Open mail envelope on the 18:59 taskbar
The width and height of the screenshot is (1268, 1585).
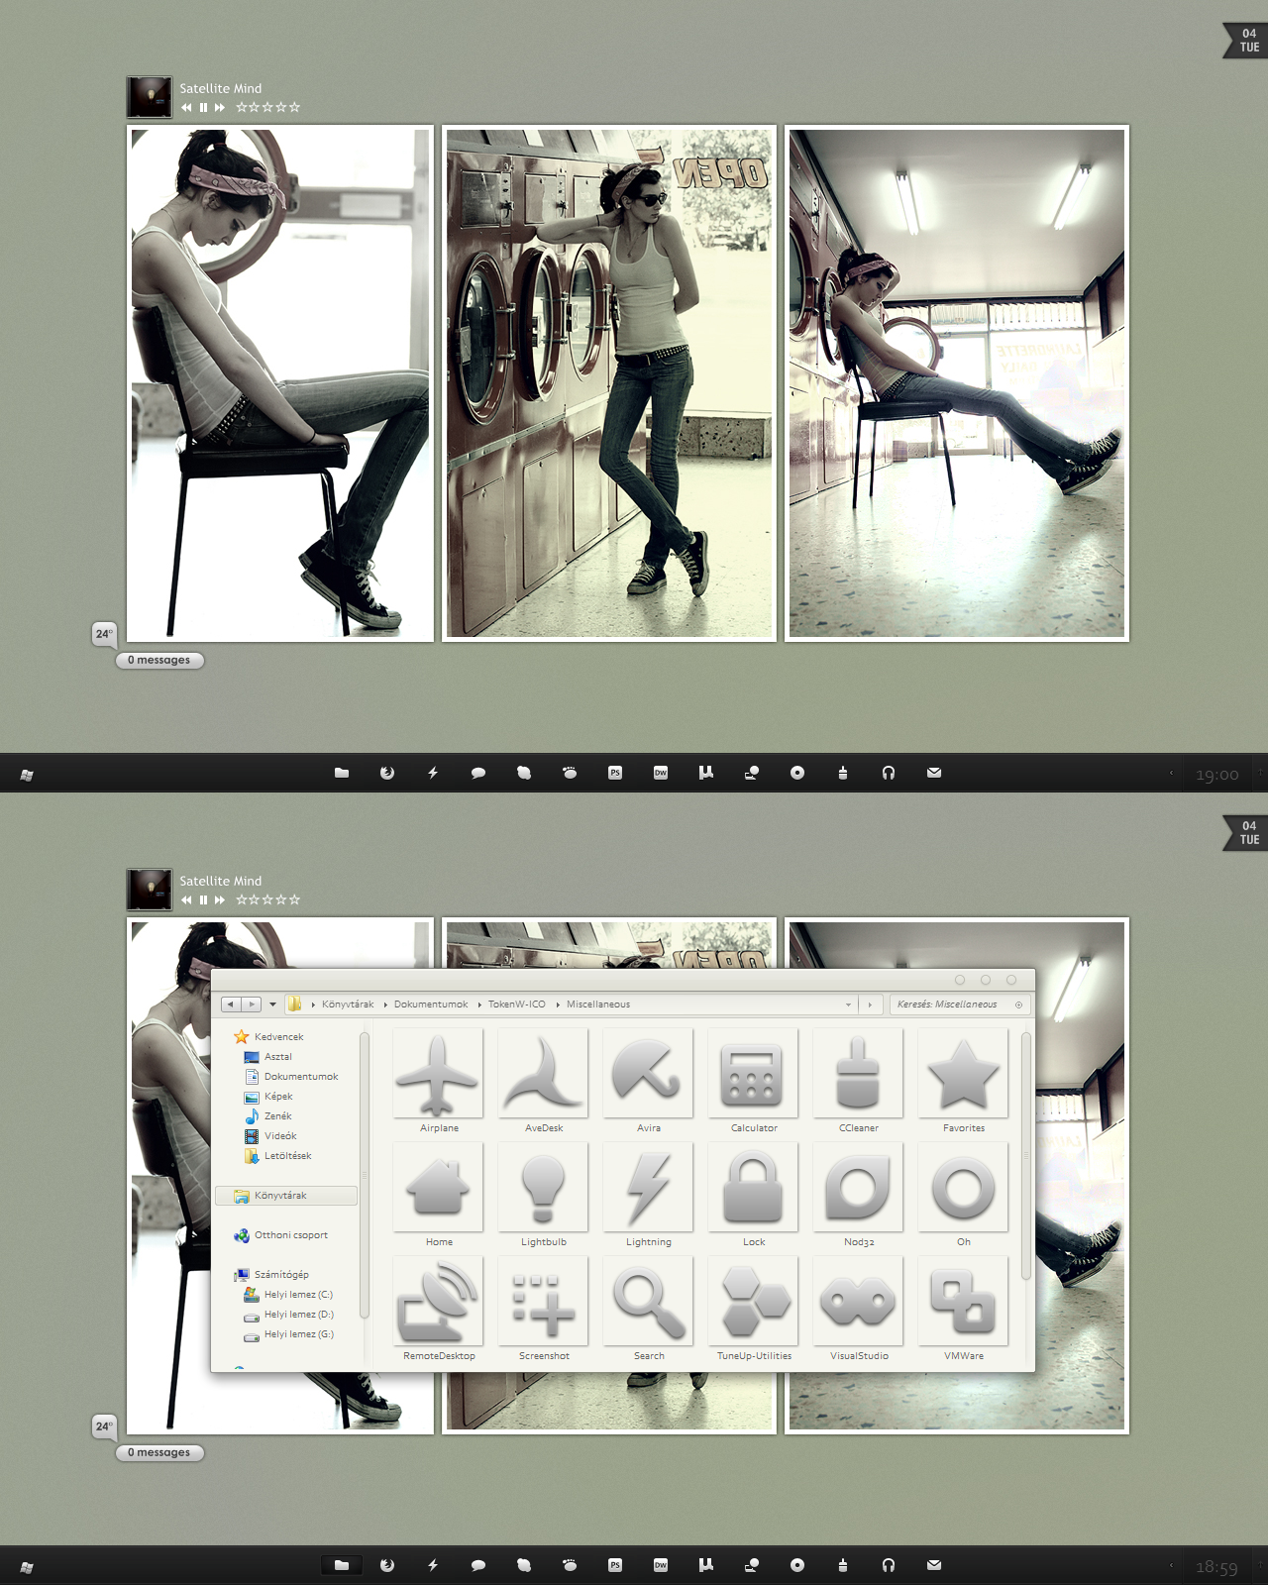pyautogui.click(x=934, y=1565)
